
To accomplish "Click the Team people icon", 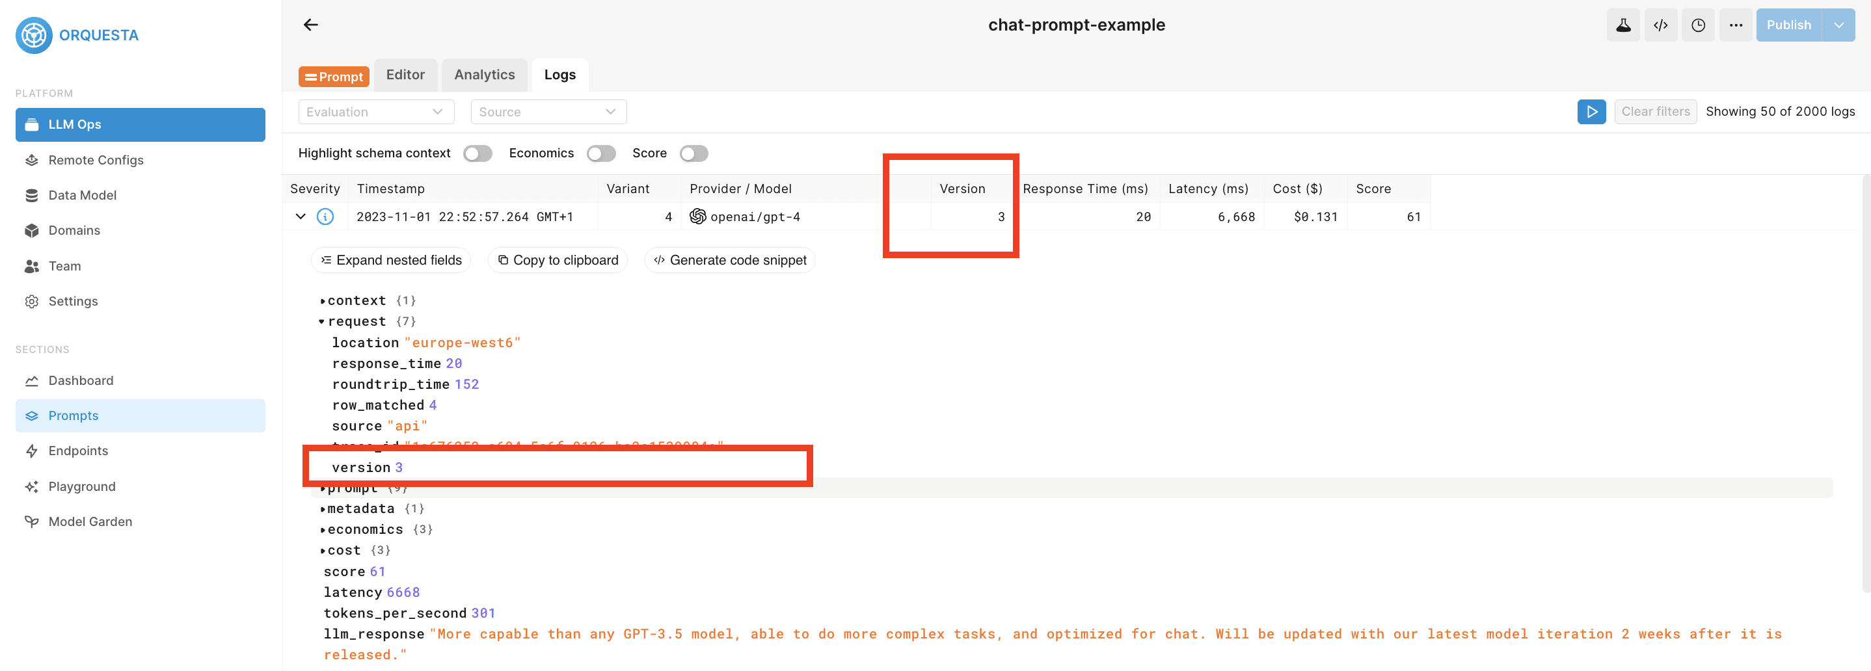I will click(31, 266).
